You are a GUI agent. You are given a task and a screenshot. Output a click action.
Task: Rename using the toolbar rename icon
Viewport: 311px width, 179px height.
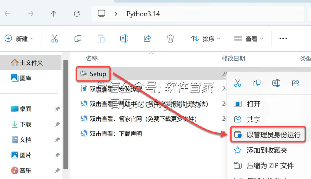tap(124, 39)
